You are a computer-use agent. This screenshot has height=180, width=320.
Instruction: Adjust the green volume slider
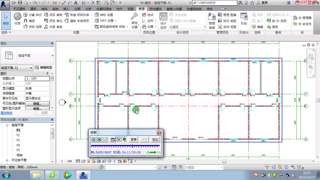coord(155,152)
